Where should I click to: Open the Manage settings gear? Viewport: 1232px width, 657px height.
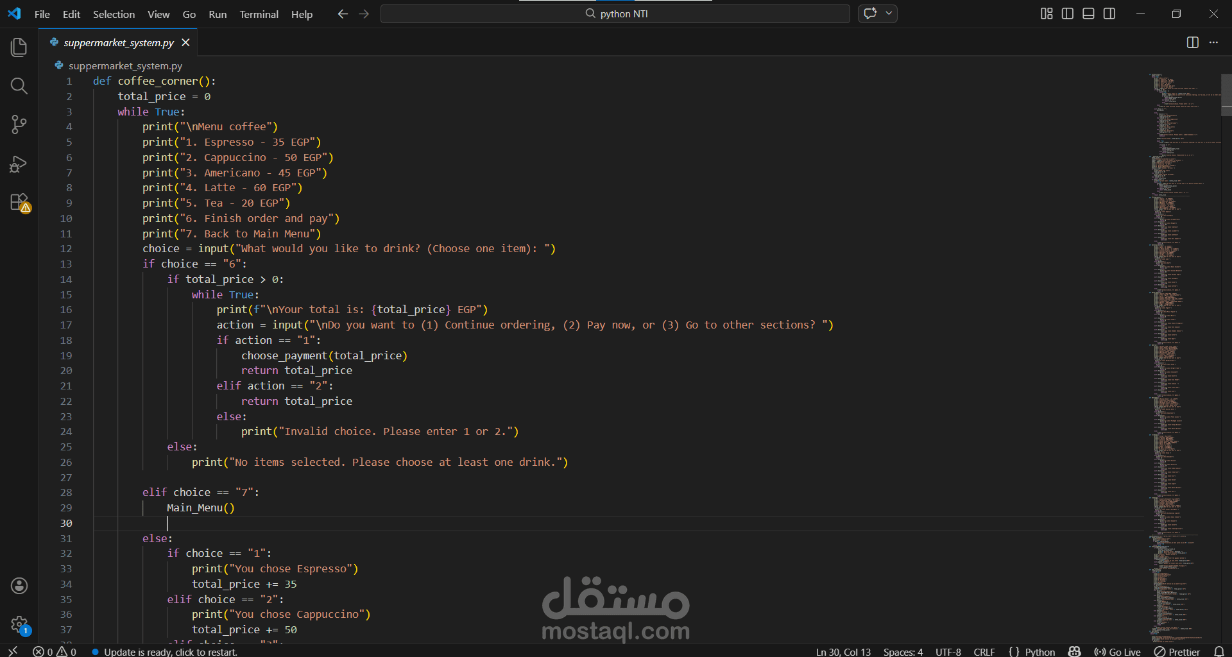[x=19, y=624]
